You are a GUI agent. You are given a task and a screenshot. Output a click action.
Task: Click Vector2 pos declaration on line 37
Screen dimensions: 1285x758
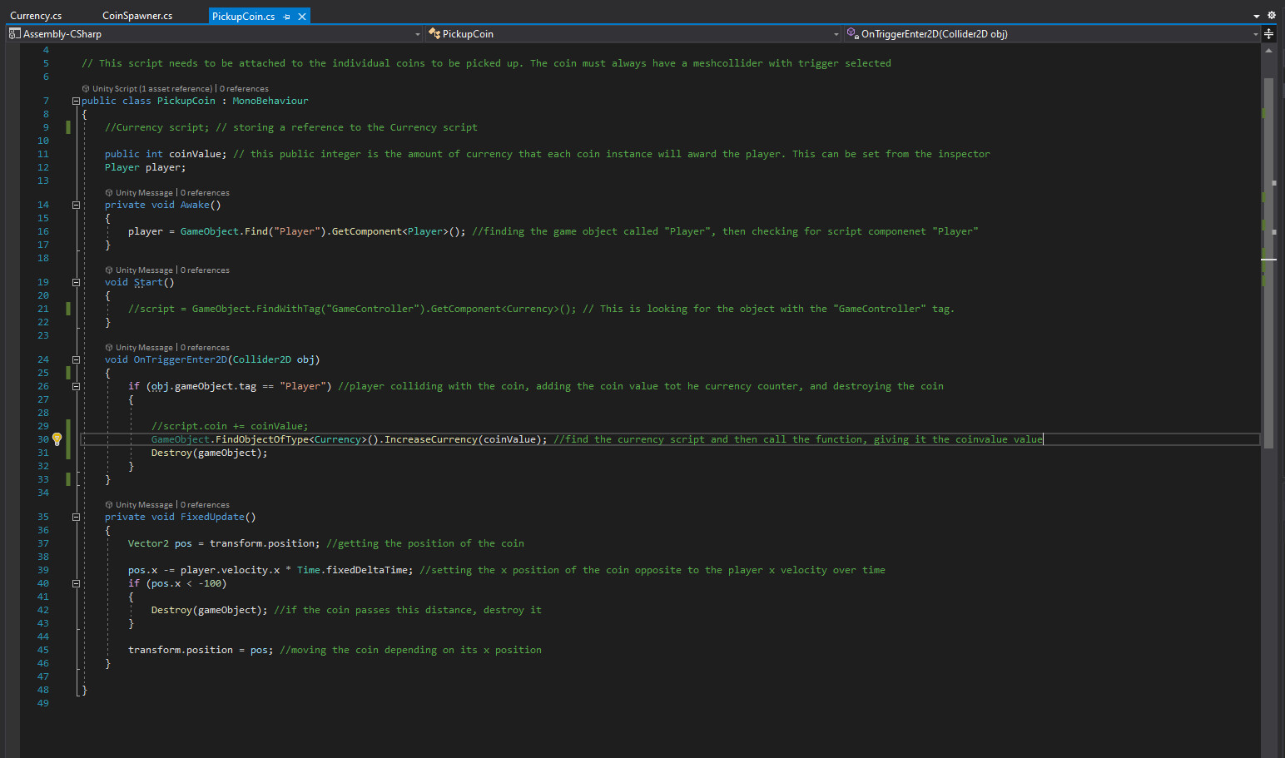click(160, 543)
